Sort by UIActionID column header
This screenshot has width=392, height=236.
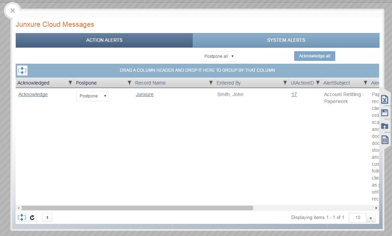click(302, 83)
